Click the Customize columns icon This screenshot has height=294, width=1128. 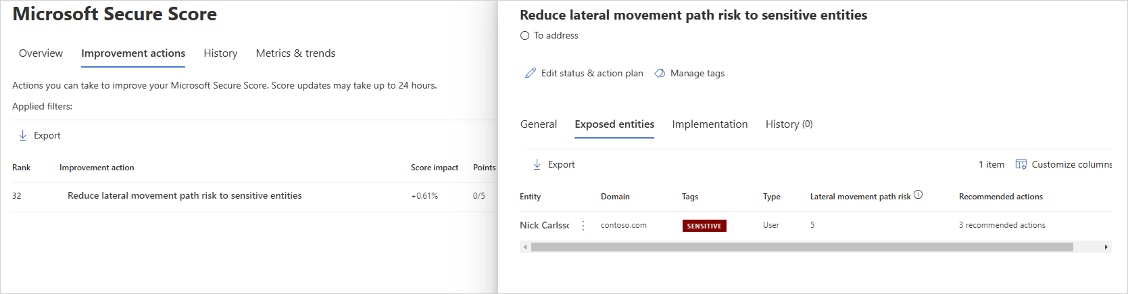click(x=1021, y=164)
